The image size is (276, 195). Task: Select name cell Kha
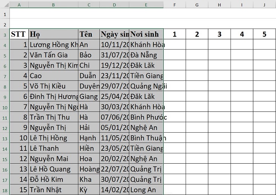pos(89,180)
